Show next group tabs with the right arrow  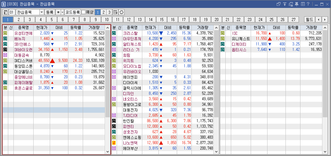[325, 19]
